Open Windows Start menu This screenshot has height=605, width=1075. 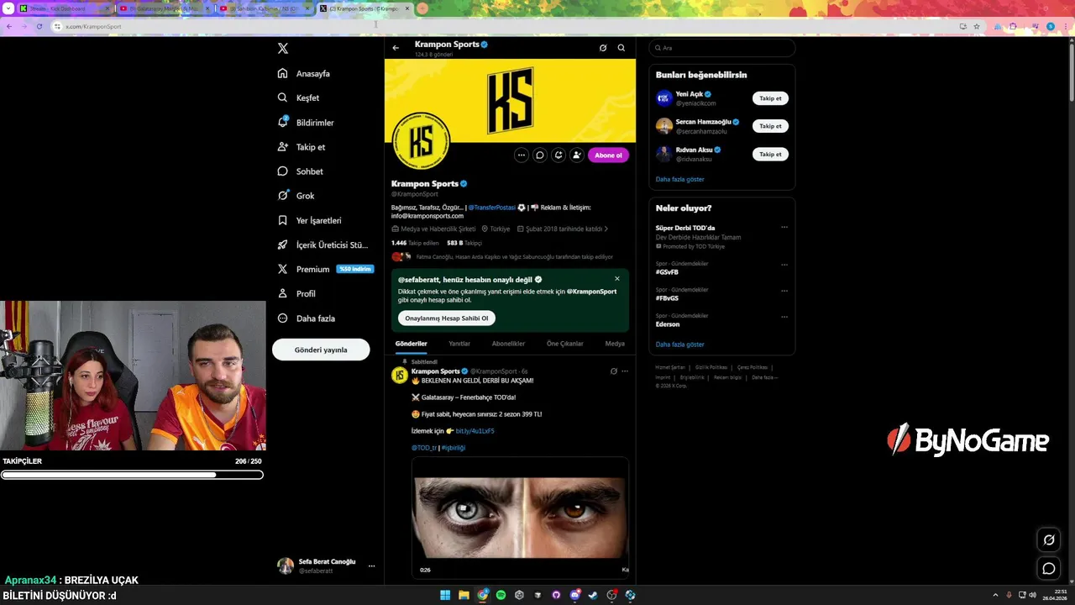pos(445,595)
